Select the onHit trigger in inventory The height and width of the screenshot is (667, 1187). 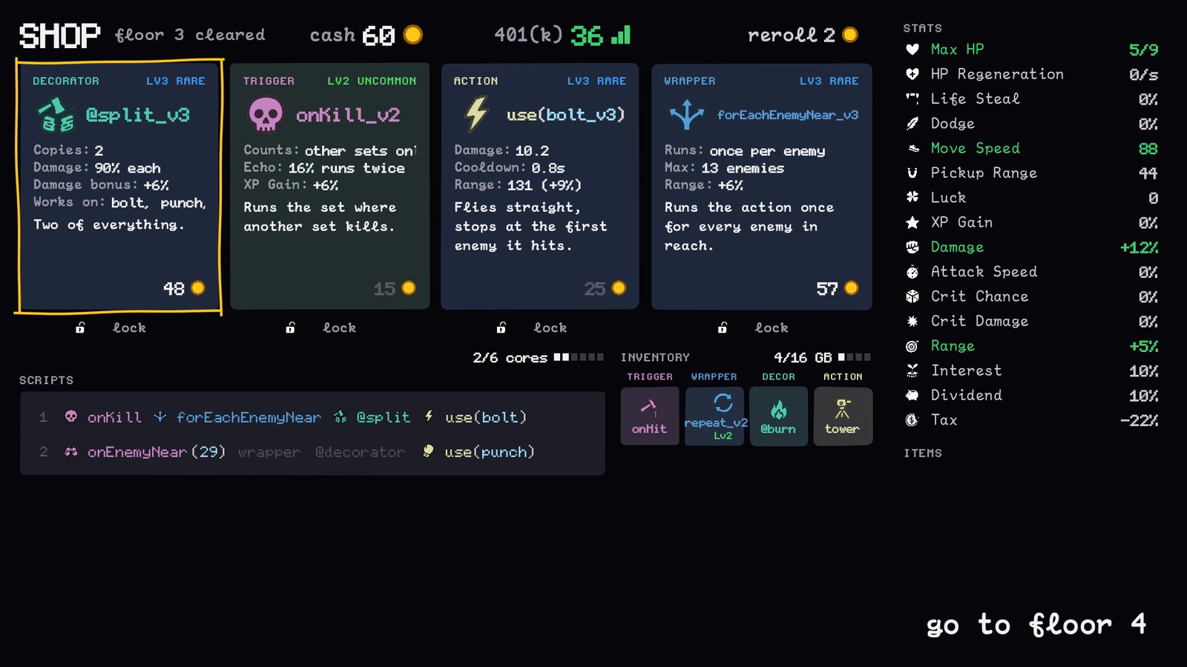pos(649,416)
